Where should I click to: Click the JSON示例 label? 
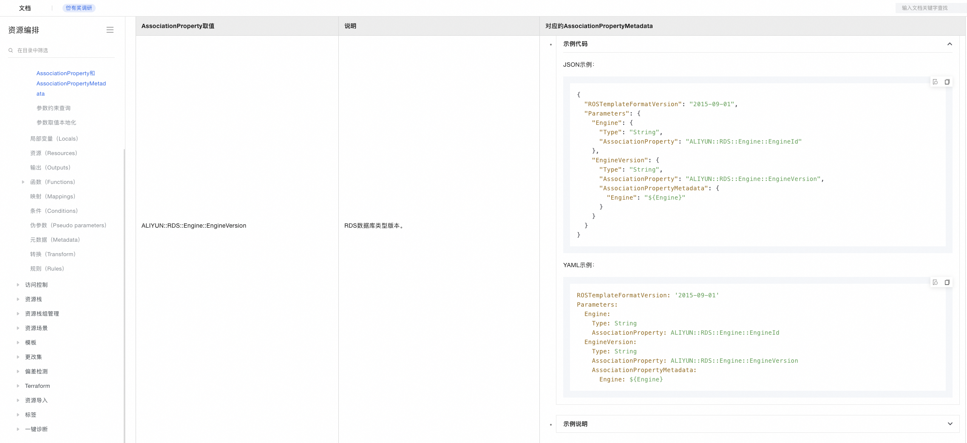tap(578, 65)
